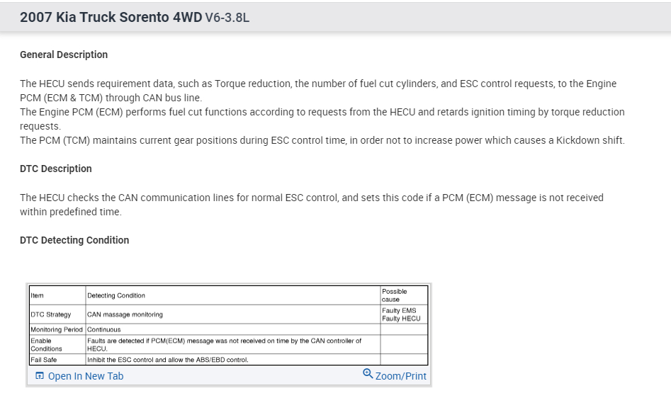
Task: Open the table image in a new tab
Action: pyautogui.click(x=85, y=376)
